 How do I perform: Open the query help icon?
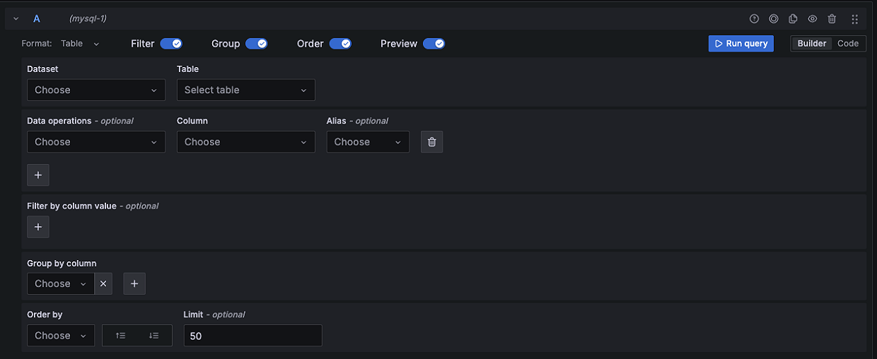(x=754, y=19)
